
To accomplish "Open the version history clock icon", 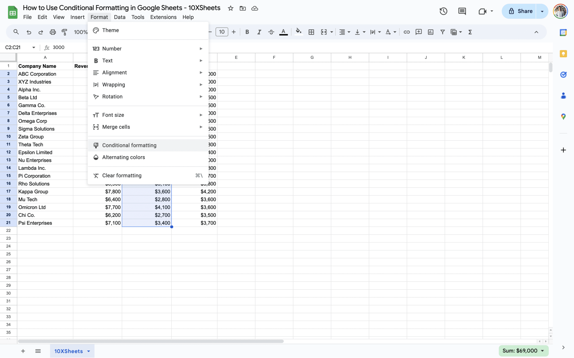I will click(443, 11).
